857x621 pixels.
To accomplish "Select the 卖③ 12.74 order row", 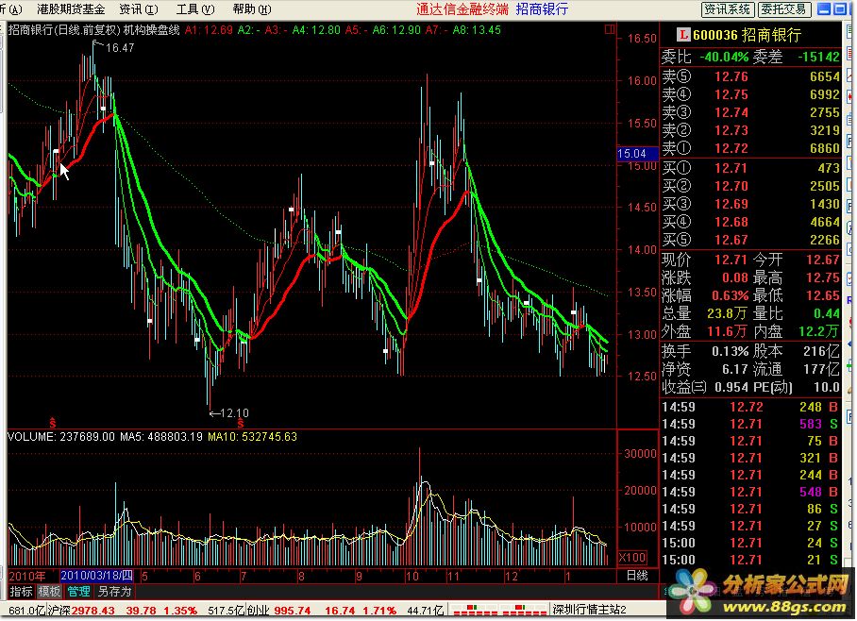I will pos(751,112).
